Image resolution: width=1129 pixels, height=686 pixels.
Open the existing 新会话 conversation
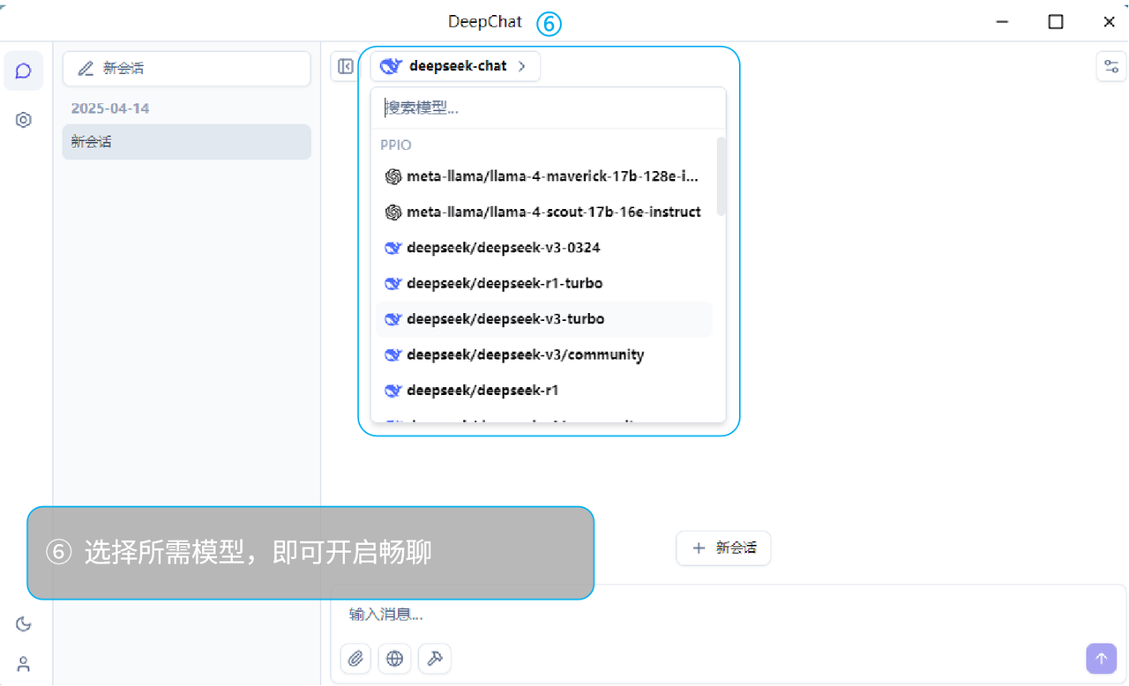(186, 141)
